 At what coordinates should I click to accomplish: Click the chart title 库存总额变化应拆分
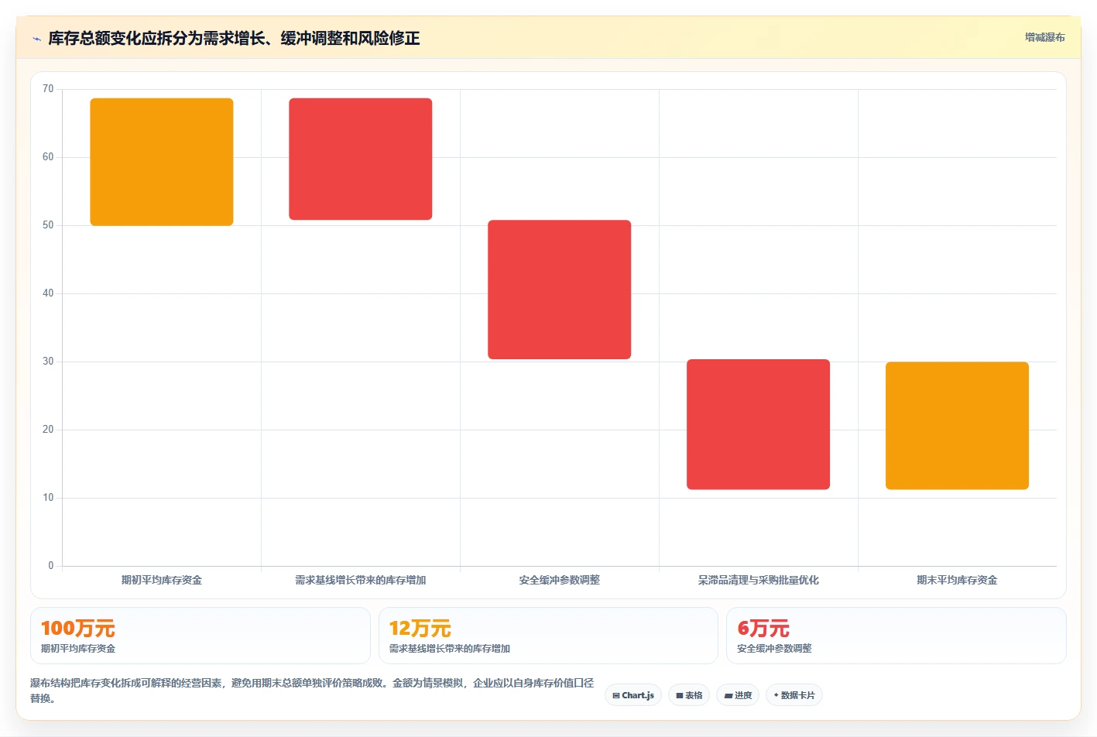pyautogui.click(x=234, y=38)
